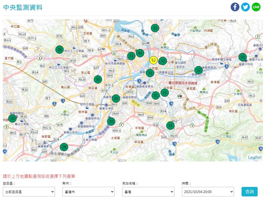
Task: Open the 空品區 dropdown showing 北部空品區
Action: pyautogui.click(x=29, y=192)
